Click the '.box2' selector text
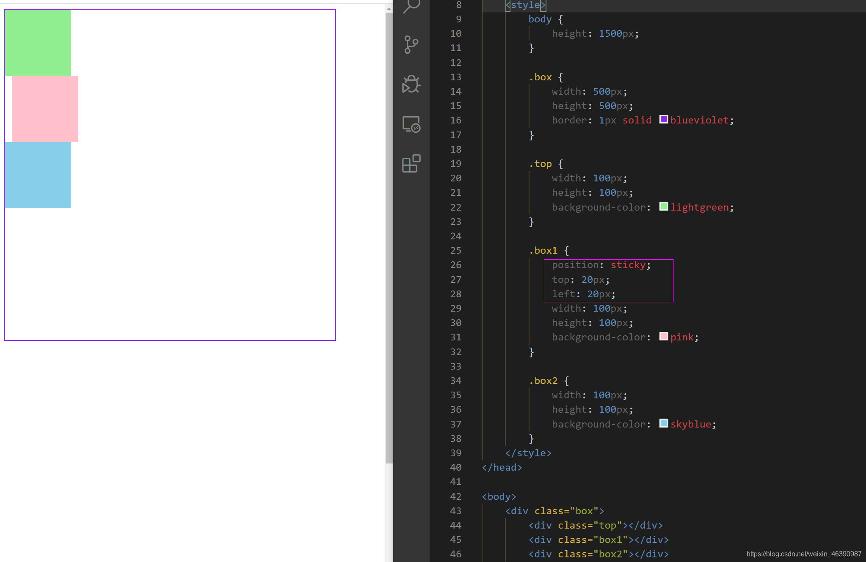This screenshot has height=562, width=866. (543, 381)
